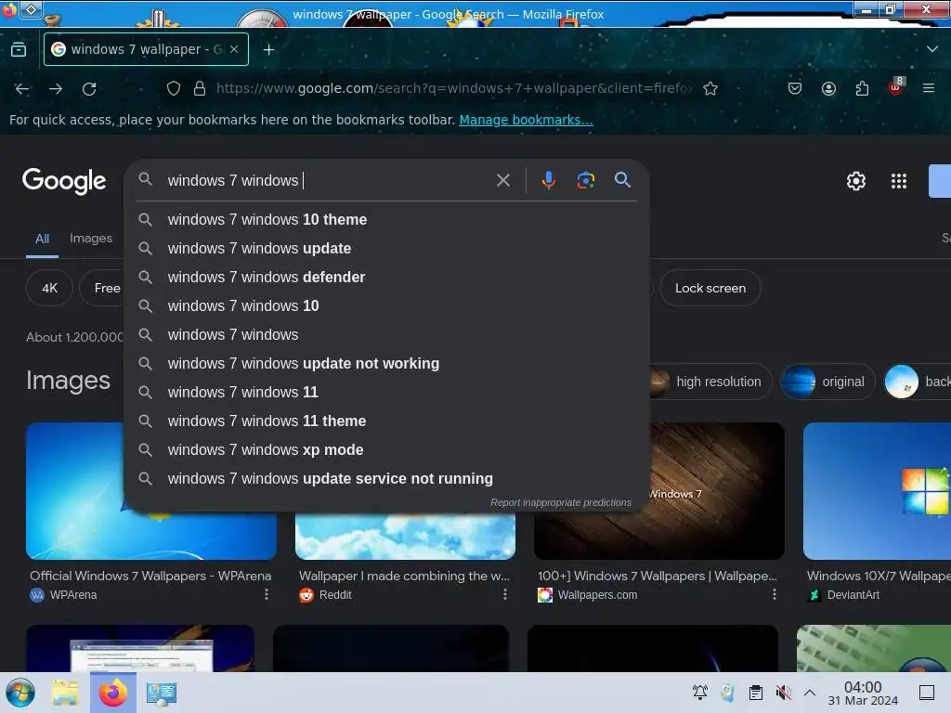The width and height of the screenshot is (951, 713).
Task: Open the clipboard tray icon
Action: (x=755, y=693)
